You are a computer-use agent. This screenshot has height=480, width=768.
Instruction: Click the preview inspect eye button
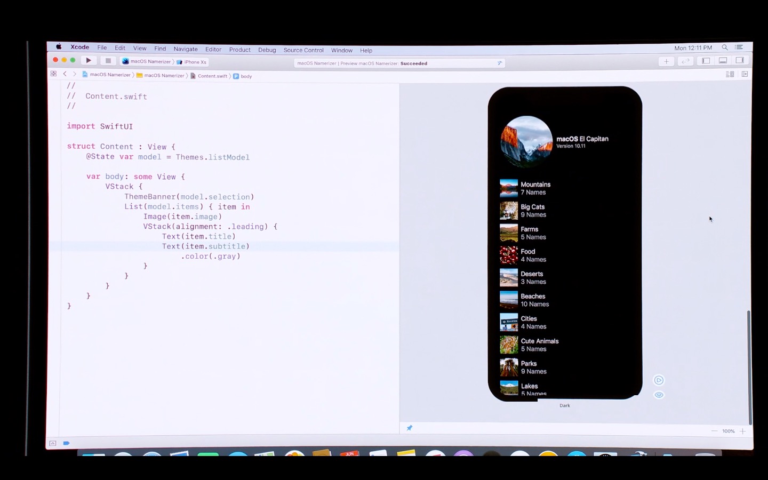click(659, 395)
